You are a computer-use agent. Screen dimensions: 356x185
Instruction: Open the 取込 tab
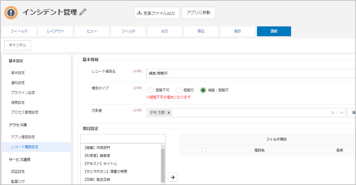(x=201, y=31)
